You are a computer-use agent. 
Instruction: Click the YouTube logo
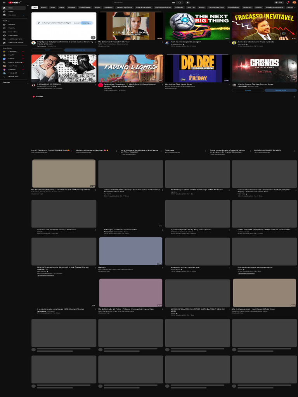[14, 2]
